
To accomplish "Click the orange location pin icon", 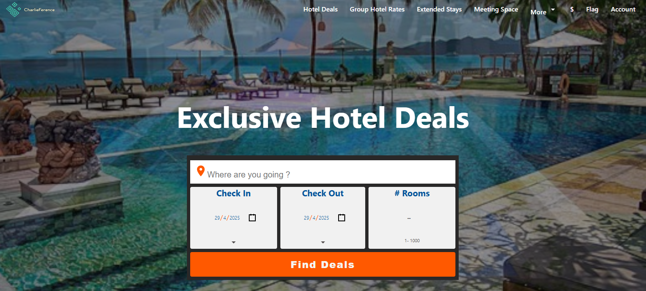I will tap(200, 171).
